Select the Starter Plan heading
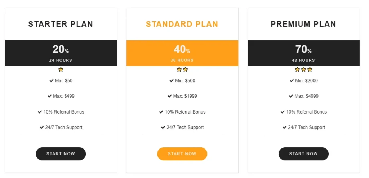The width and height of the screenshot is (369, 178). coord(61,24)
